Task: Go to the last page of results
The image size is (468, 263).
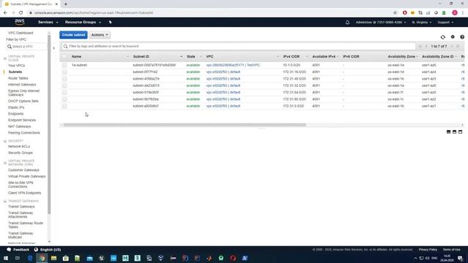Action: 458,46
